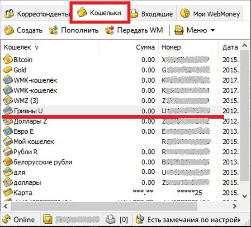Select the Bitcoin wallet icon
The width and height of the screenshot is (251, 227).
coord(8,60)
